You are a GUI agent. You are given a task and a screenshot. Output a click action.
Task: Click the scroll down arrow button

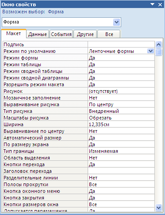(158, 207)
